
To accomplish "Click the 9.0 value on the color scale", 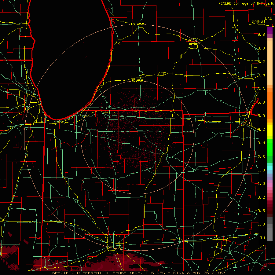I will tap(261, 48).
